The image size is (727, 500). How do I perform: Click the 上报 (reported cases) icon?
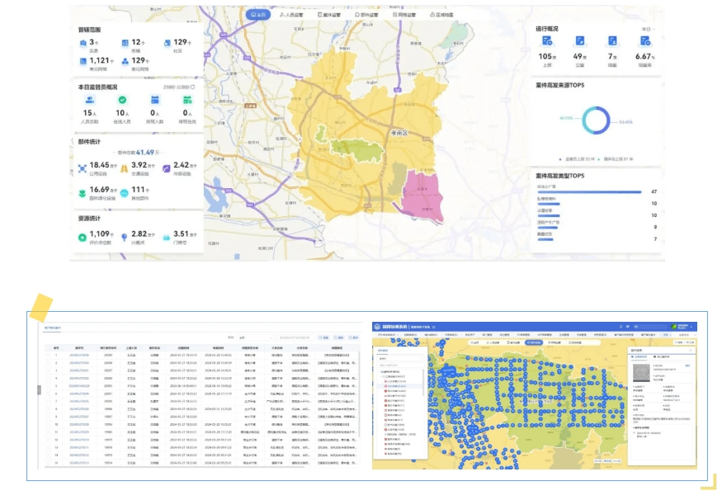(x=546, y=41)
